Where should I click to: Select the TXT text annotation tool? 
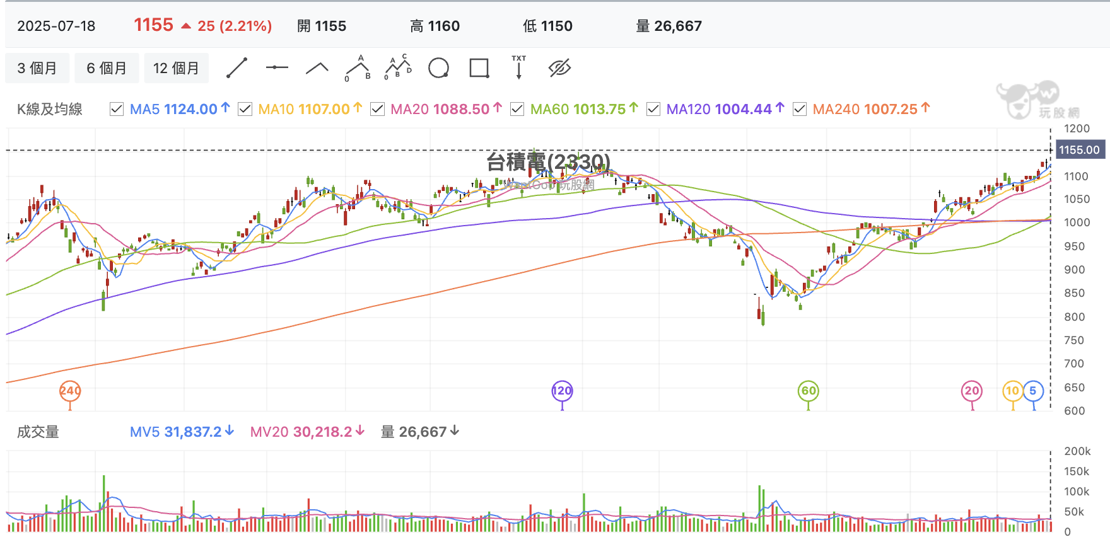point(519,67)
